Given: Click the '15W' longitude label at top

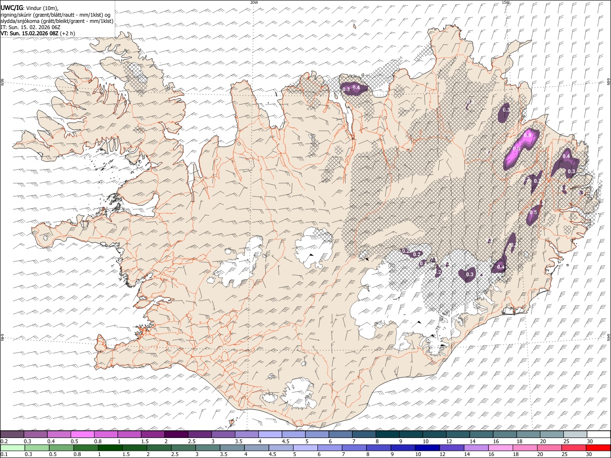Looking at the screenshot, I should click(506, 2).
